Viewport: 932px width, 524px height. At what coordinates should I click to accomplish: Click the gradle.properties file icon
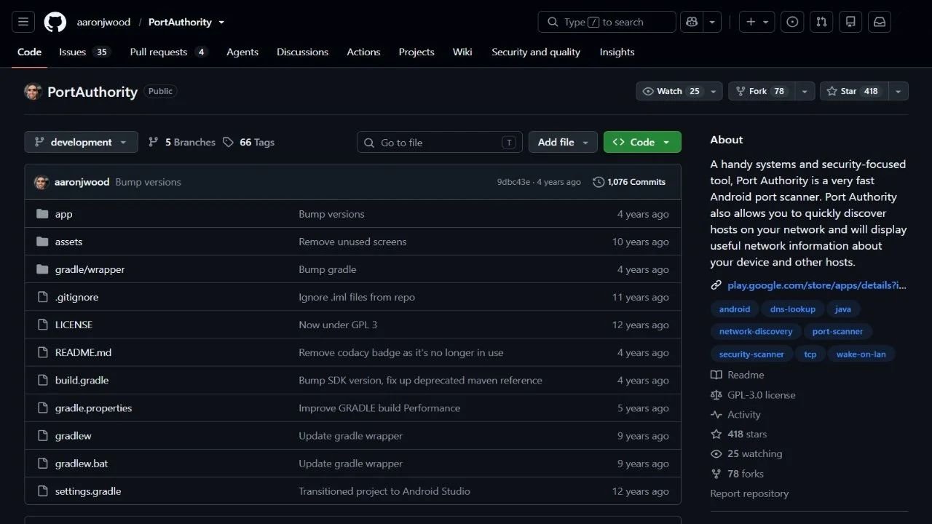pyautogui.click(x=42, y=408)
